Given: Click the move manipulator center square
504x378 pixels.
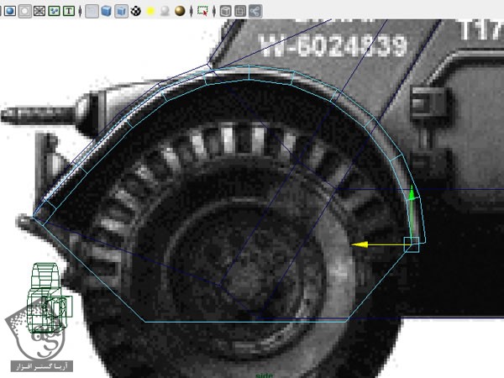Looking at the screenshot, I should click(412, 244).
